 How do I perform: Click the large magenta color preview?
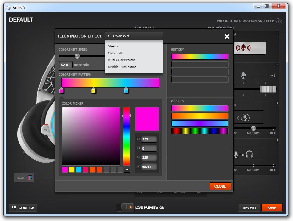147,119
